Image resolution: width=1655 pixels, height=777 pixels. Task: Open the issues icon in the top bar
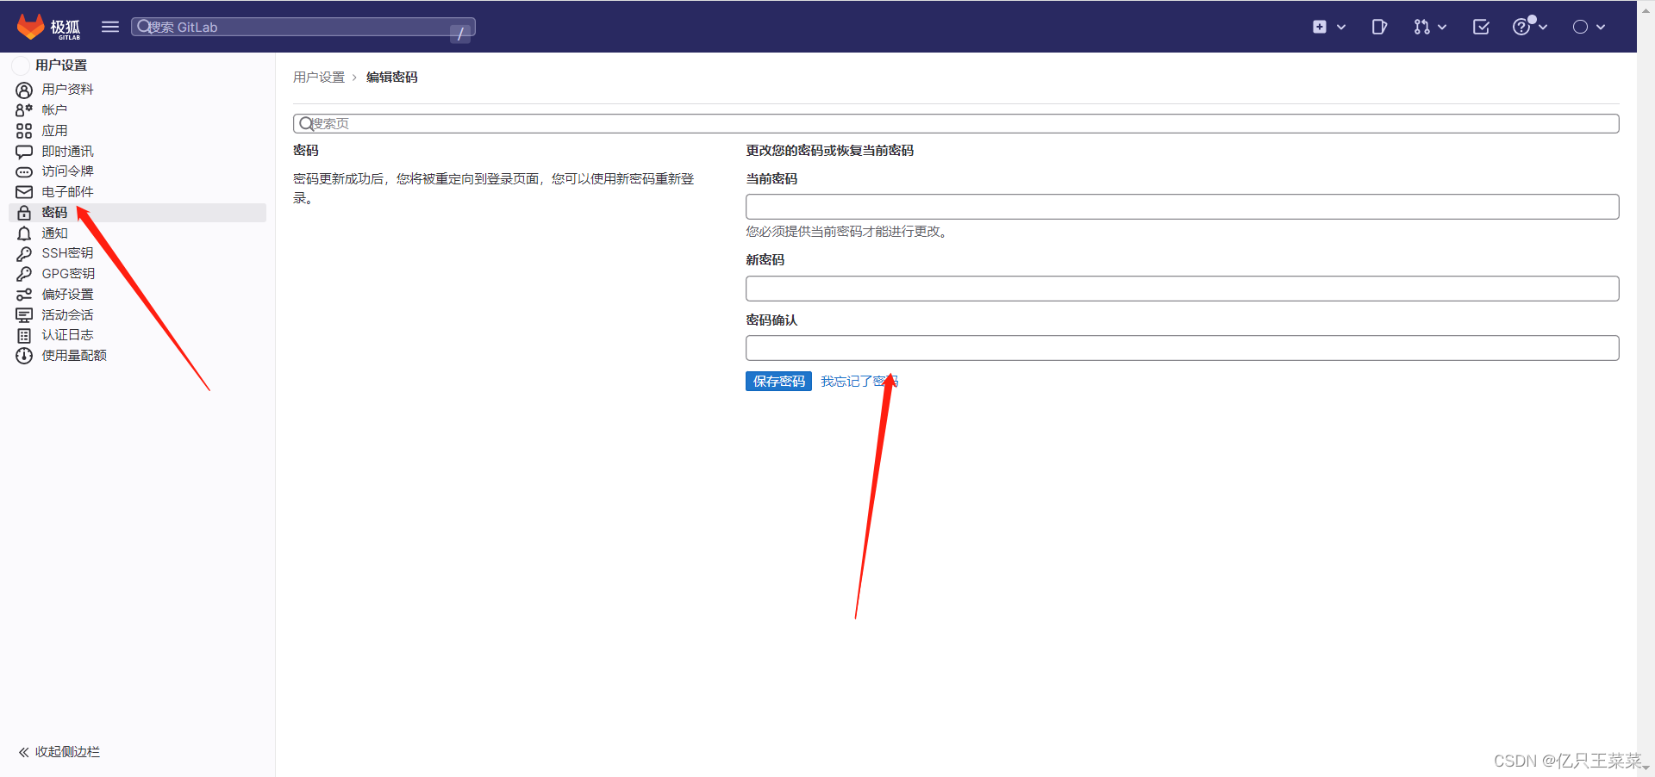(x=1379, y=27)
